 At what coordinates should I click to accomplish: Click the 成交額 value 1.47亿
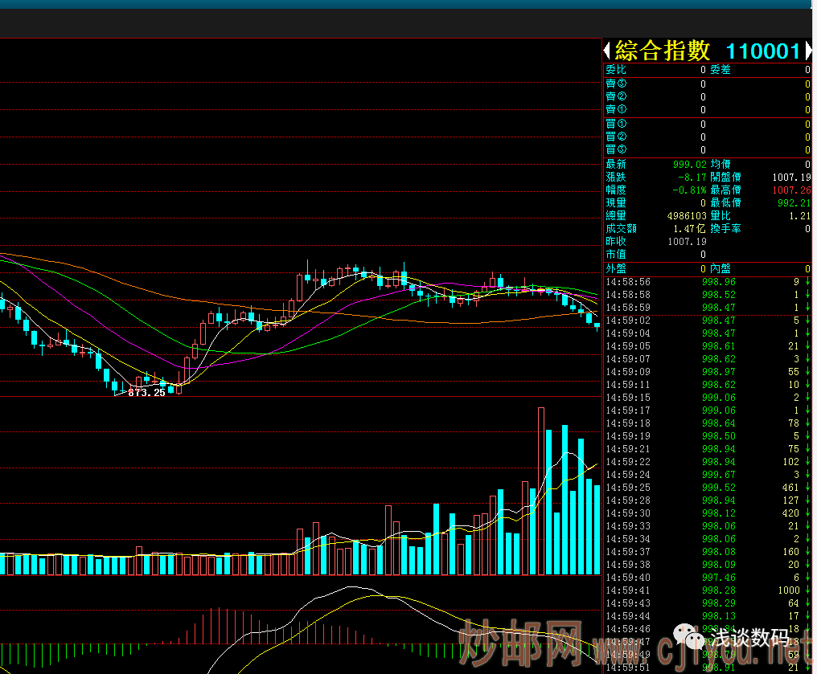(689, 229)
